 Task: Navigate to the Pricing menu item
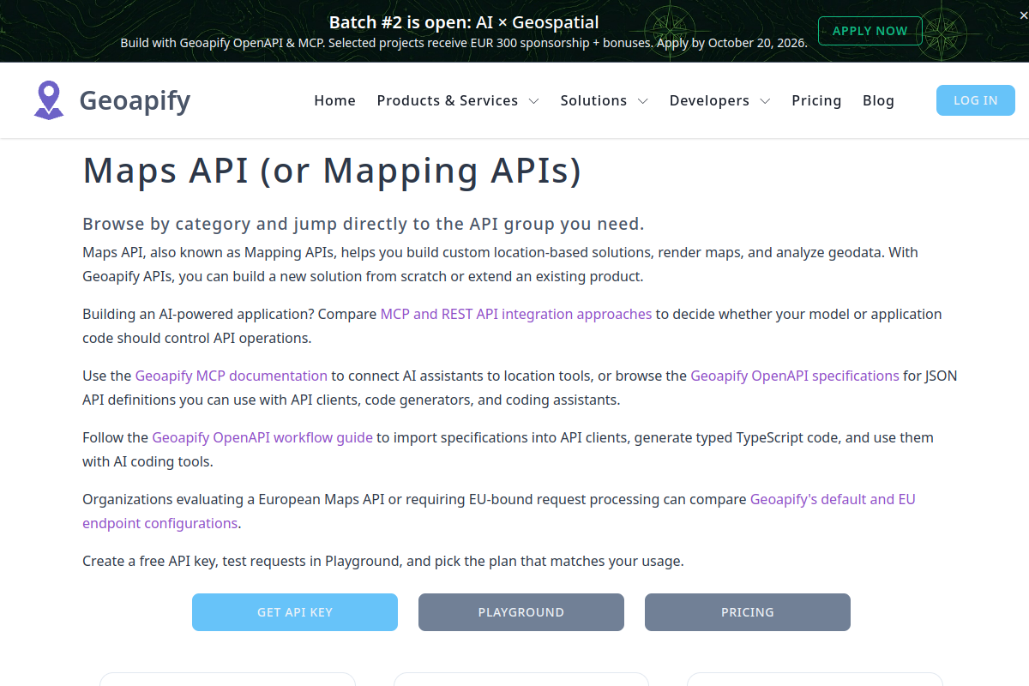(816, 100)
